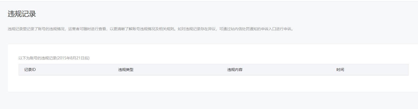Image resolution: width=418 pixels, height=109 pixels.
Task: Click the text 违规记录里记录了账号的违规情况
Action: click(x=36, y=29)
